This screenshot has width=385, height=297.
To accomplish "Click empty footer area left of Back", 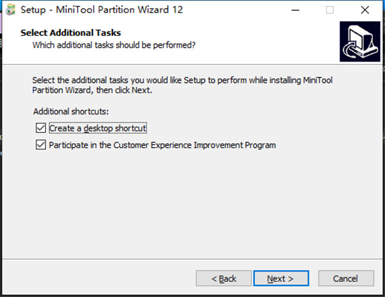I will coord(96,278).
